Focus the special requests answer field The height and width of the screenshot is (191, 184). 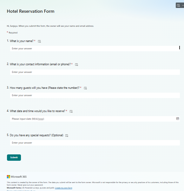95,143
